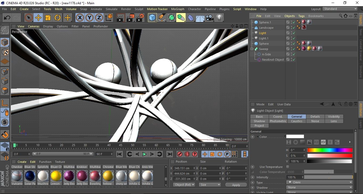
Task: Play the animation forwards
Action: [x=144, y=154]
